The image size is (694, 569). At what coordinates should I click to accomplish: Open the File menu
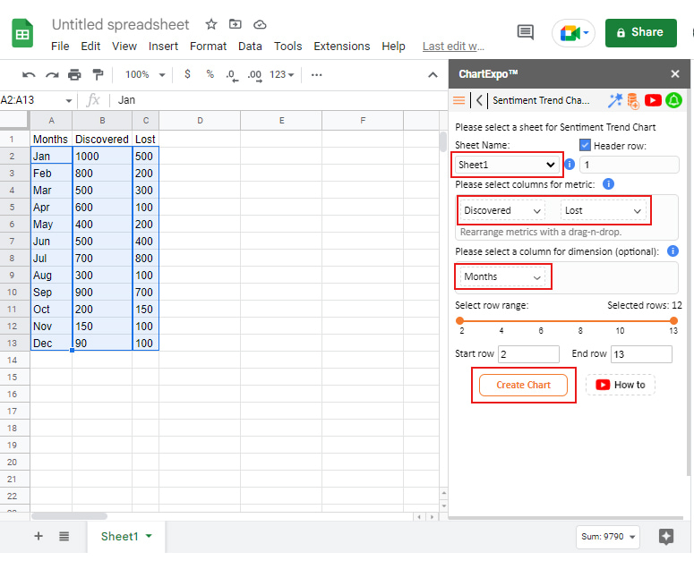pos(60,46)
